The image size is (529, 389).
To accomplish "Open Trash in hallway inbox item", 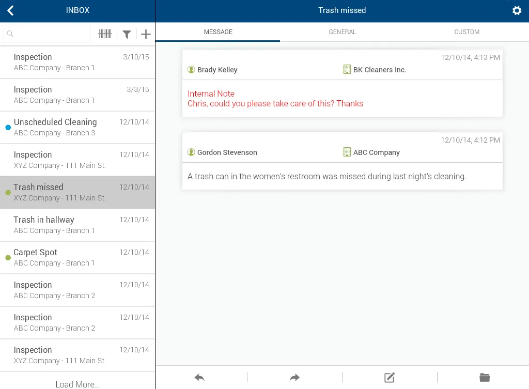I will tap(77, 225).
